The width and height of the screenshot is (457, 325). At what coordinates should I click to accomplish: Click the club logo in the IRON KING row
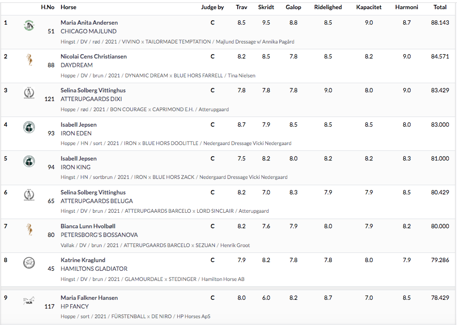click(29, 162)
